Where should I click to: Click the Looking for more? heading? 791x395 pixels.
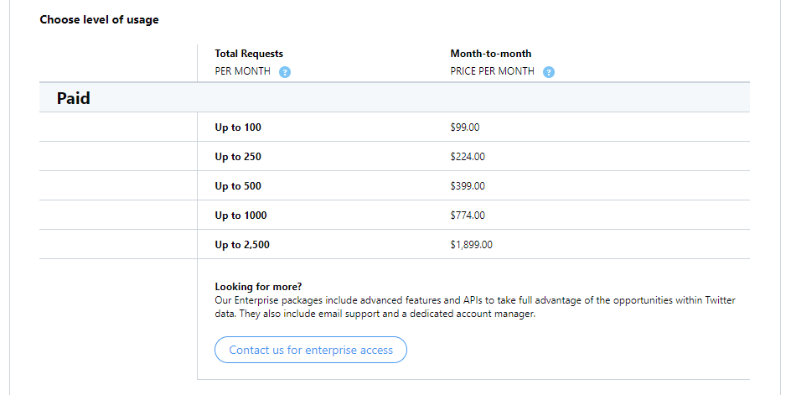coord(258,287)
